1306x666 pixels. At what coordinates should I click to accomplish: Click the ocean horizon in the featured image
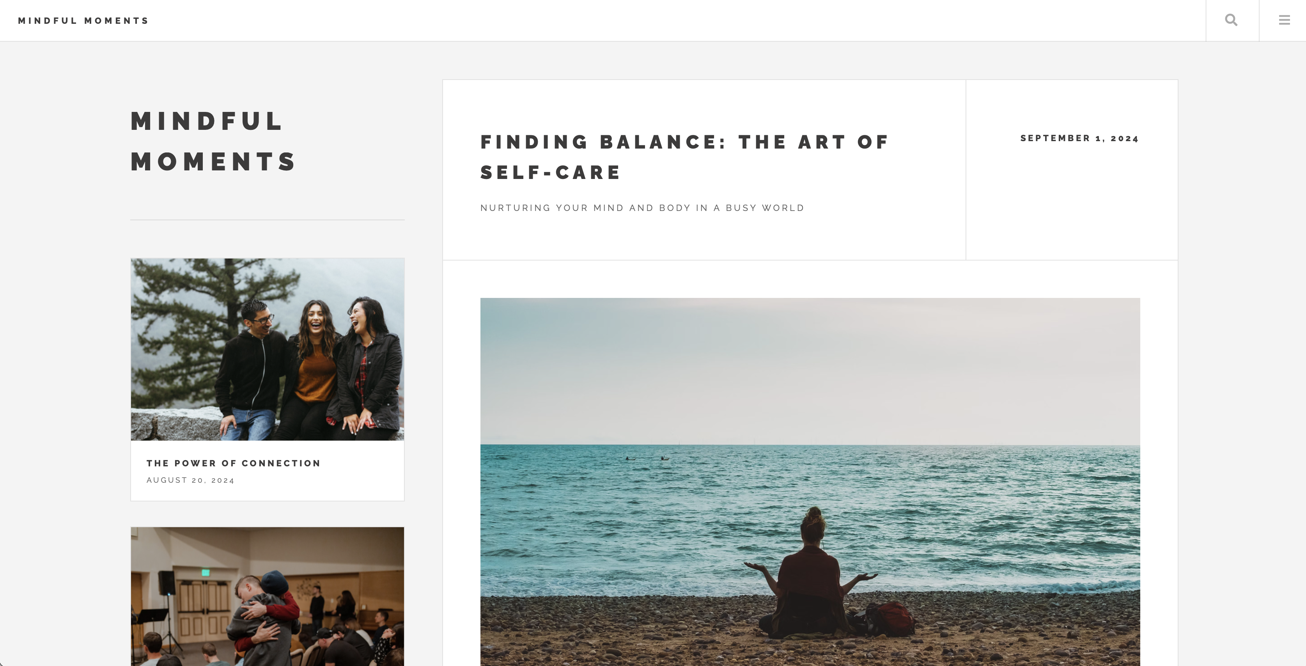coord(810,445)
